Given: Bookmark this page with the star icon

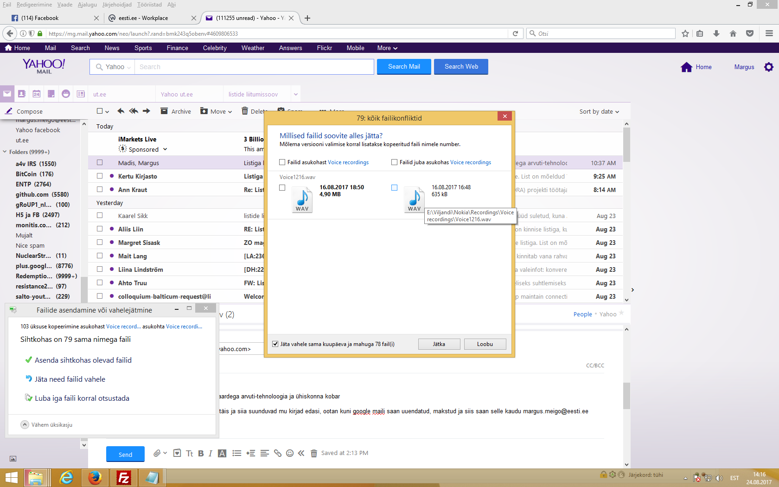Looking at the screenshot, I should (685, 33).
